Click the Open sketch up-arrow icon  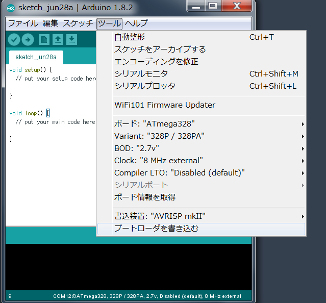tap(58, 39)
